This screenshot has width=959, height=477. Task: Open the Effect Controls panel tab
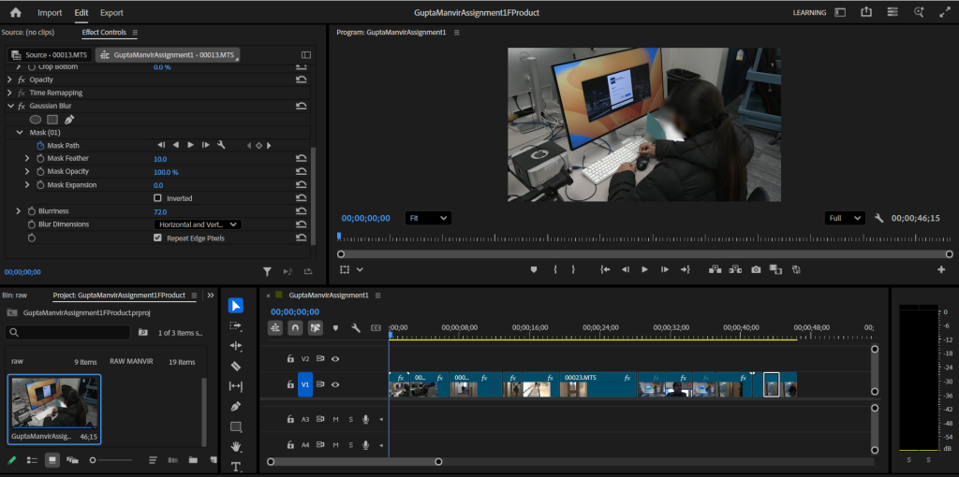click(104, 33)
